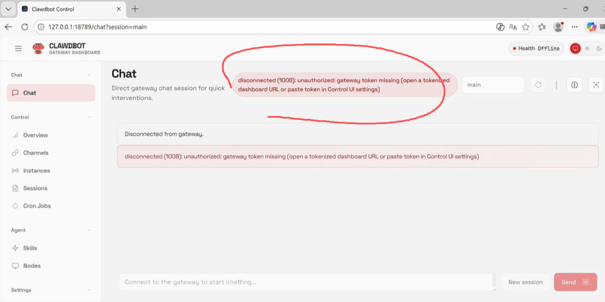This screenshot has height=302, width=605.
Task: Switch to dark theme moon icon
Action: (599, 48)
